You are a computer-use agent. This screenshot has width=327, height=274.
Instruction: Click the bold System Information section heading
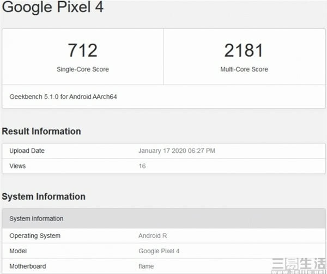click(44, 196)
